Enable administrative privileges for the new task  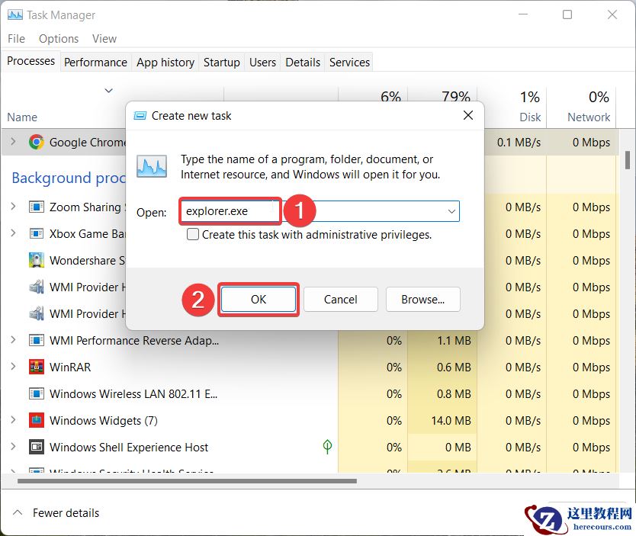(x=191, y=235)
